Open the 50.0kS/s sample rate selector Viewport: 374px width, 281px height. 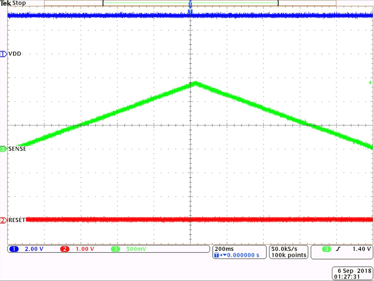point(284,249)
